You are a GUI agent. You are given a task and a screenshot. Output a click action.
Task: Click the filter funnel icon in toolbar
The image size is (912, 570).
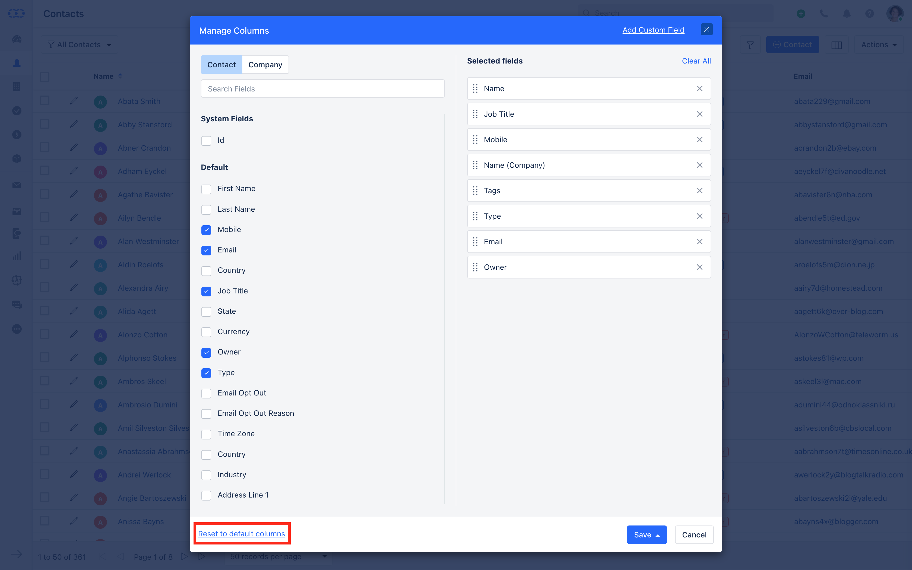[750, 45]
